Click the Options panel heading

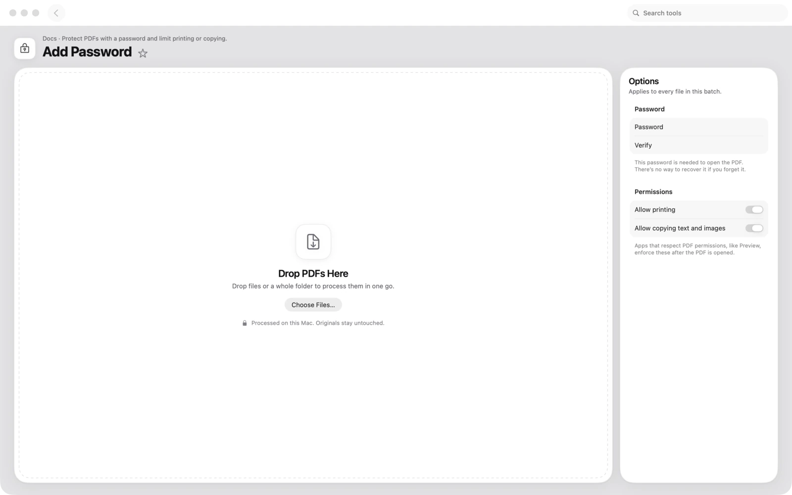(x=643, y=81)
